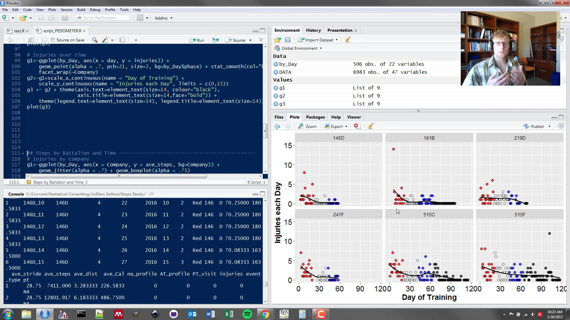The width and height of the screenshot is (570, 320).
Task: Click the Go to file/function field
Action: (x=102, y=18)
